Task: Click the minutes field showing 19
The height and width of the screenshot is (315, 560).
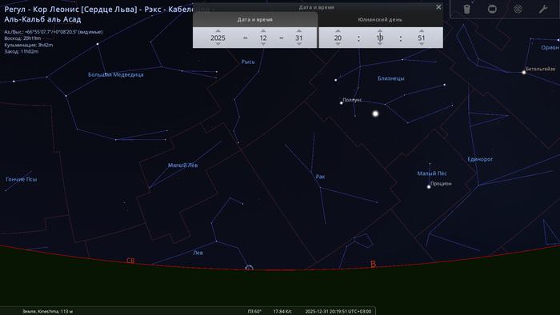Action: pyautogui.click(x=380, y=38)
